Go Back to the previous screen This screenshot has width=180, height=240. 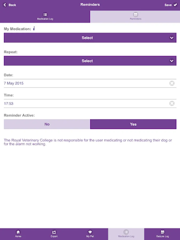[10, 5]
